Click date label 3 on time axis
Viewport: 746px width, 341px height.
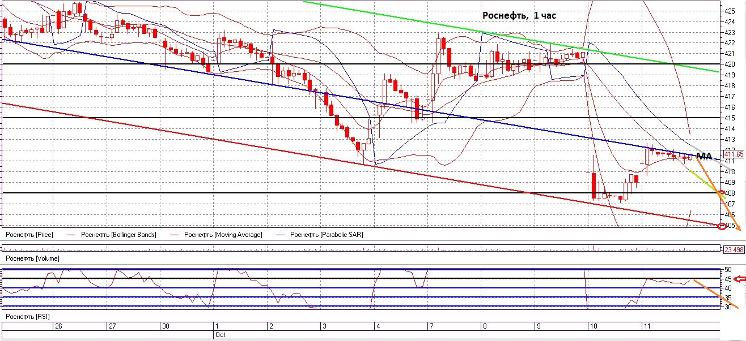pyautogui.click(x=324, y=326)
